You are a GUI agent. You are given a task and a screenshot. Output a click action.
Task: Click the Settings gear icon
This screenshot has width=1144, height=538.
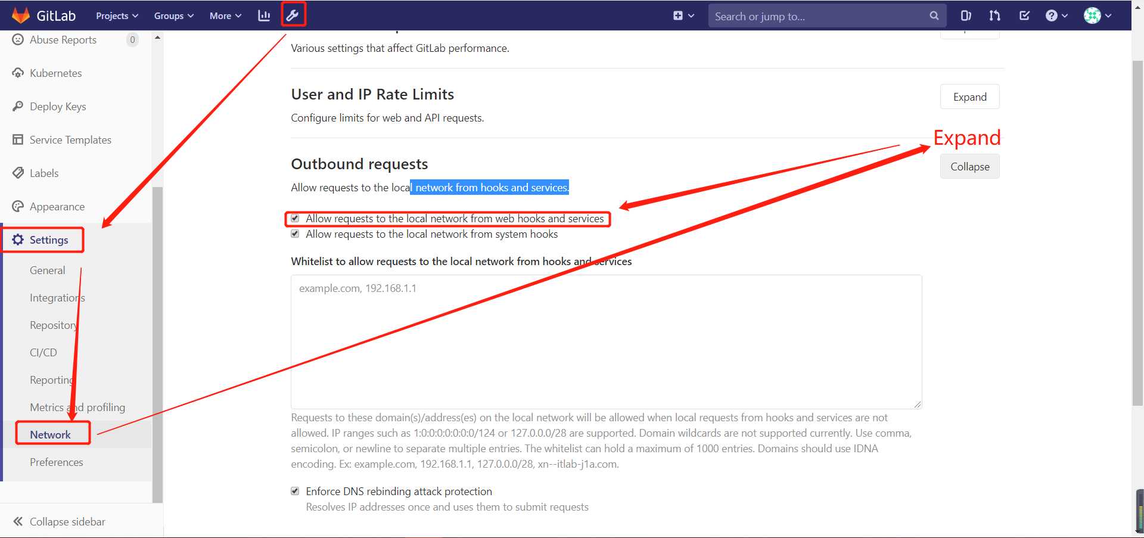[18, 240]
